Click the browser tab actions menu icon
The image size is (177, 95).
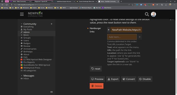tap(2, 2)
